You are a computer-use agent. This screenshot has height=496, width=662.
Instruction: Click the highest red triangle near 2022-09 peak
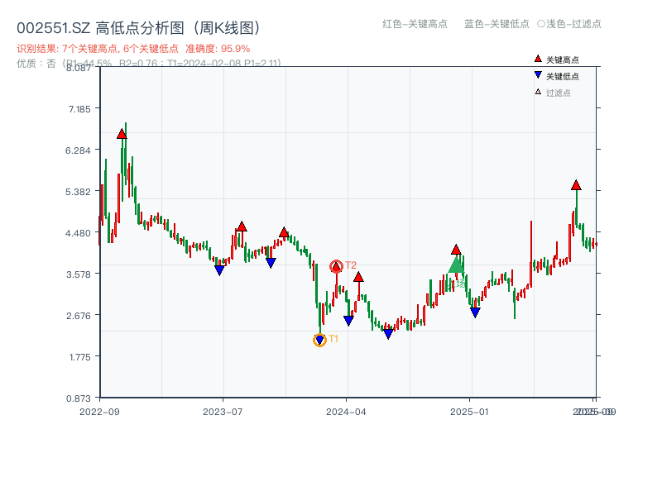pyautogui.click(x=122, y=134)
